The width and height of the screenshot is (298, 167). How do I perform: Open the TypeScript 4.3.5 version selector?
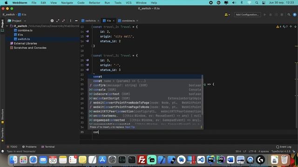pos(281,151)
